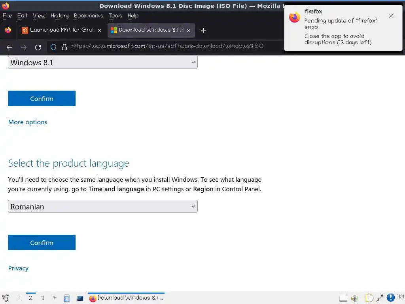Open the View menu
This screenshot has width=405, height=304.
pyautogui.click(x=39, y=16)
